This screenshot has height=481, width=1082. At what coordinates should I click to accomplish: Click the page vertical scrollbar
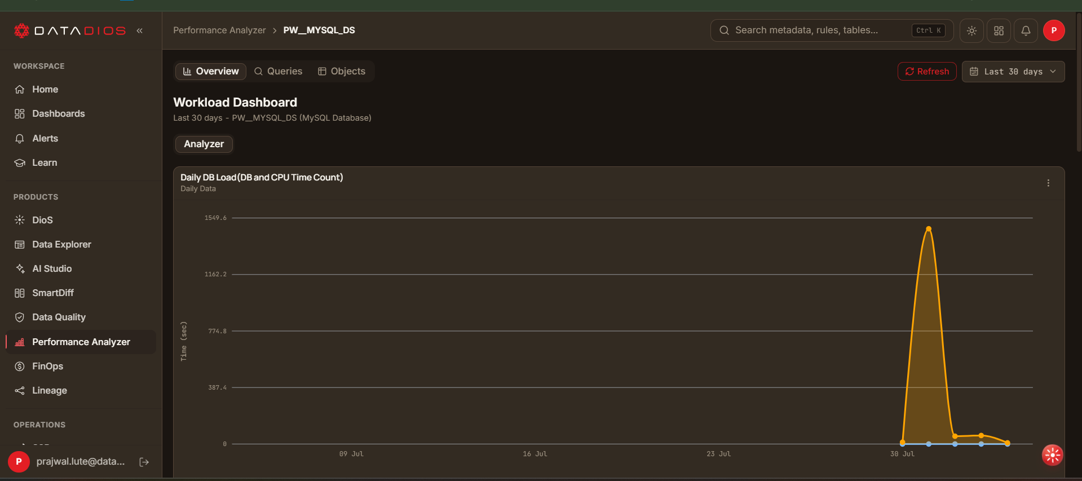1079,82
